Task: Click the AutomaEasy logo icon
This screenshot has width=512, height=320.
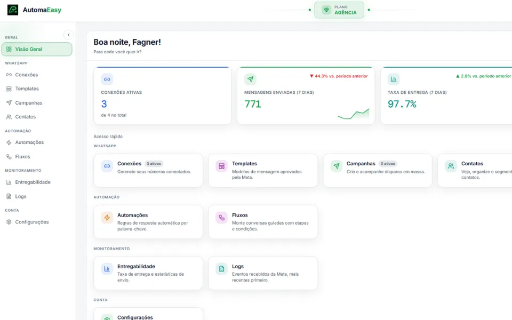Action: pyautogui.click(x=13, y=10)
